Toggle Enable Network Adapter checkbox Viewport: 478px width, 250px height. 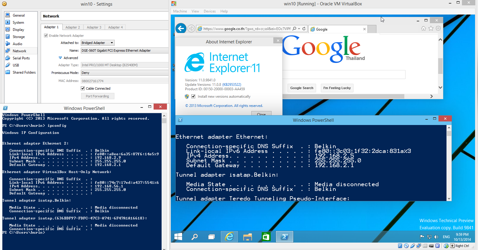(x=46, y=35)
